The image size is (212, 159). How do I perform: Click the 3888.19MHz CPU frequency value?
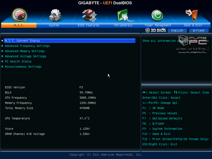pos(88,98)
